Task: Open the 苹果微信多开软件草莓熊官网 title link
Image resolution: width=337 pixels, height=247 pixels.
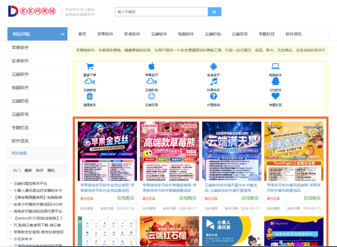Action: [x=170, y=188]
